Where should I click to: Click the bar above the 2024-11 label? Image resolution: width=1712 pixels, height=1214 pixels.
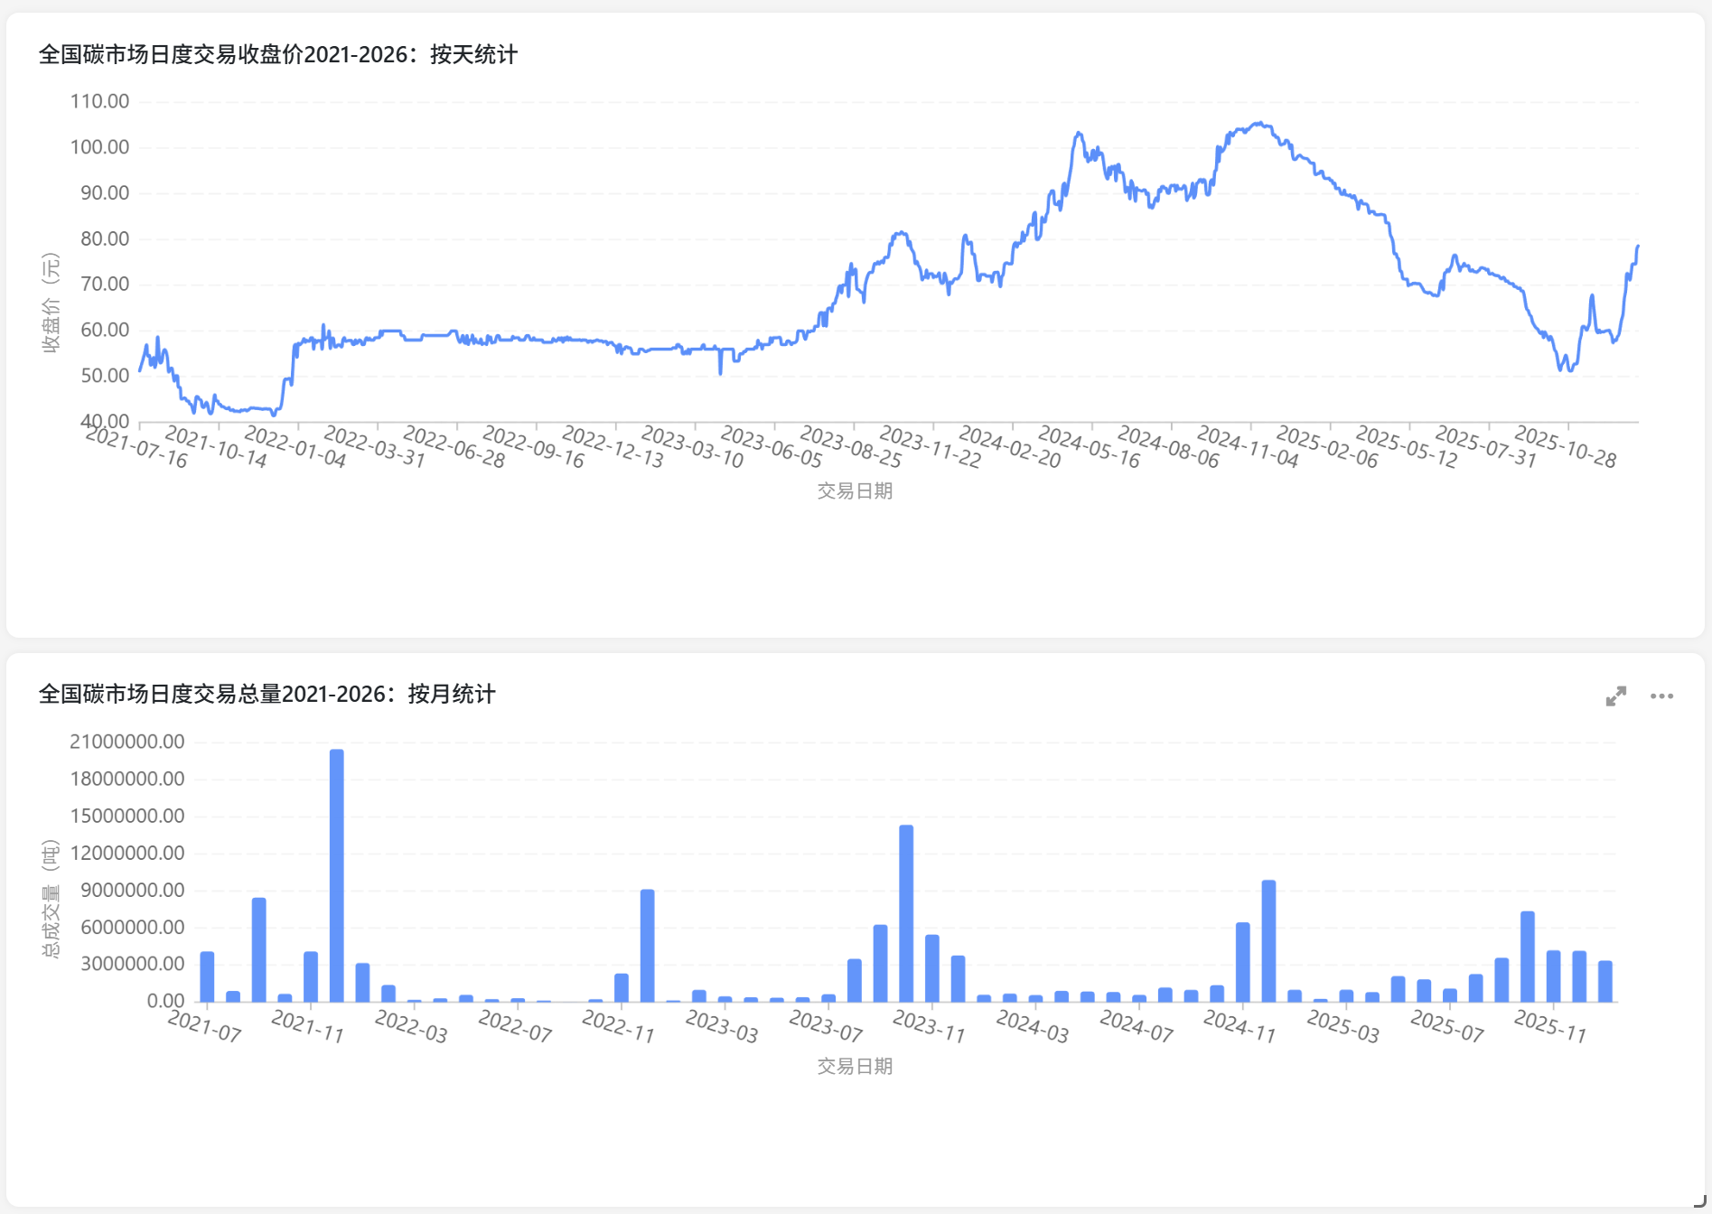(1243, 962)
